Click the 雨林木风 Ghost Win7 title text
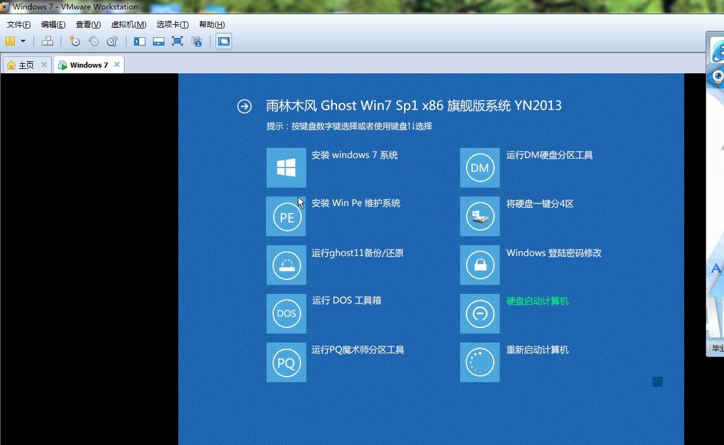 click(414, 106)
